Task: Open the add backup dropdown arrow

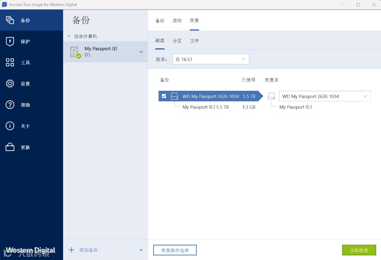Action: [141, 250]
